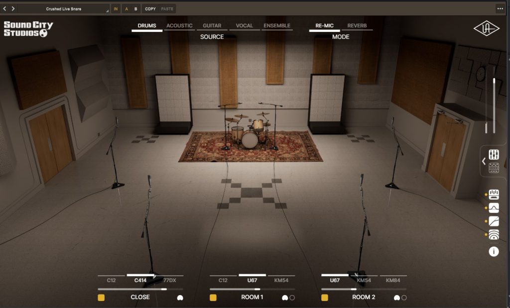The width and height of the screenshot is (510, 308).
Task: Switch source to ACOUSTIC tab
Action: (179, 26)
